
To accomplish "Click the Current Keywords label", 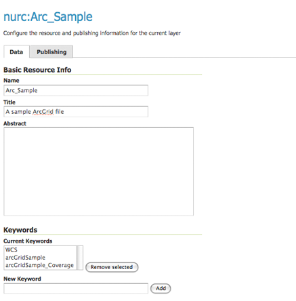I will coord(28,241).
